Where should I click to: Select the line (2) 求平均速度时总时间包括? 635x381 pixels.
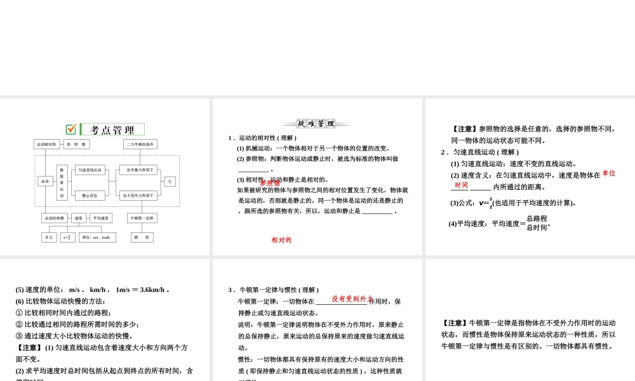coord(105,370)
